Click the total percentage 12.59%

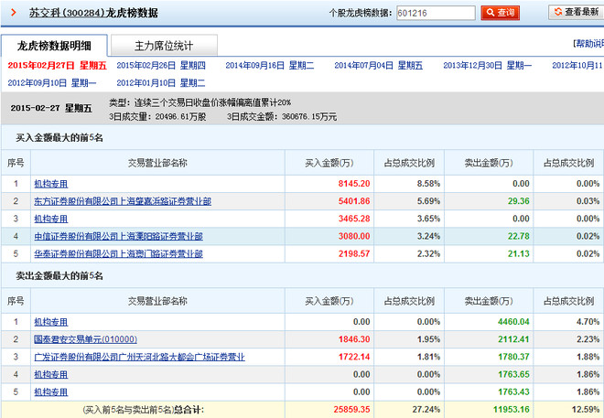(x=586, y=410)
